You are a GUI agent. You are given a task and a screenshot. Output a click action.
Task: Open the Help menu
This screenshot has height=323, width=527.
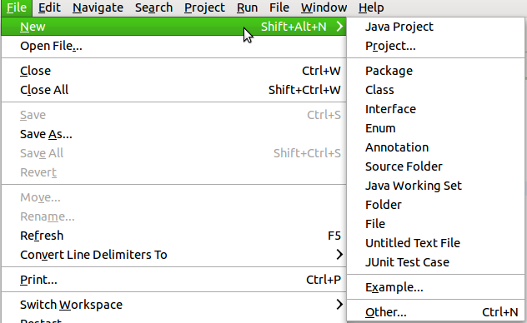[371, 7]
